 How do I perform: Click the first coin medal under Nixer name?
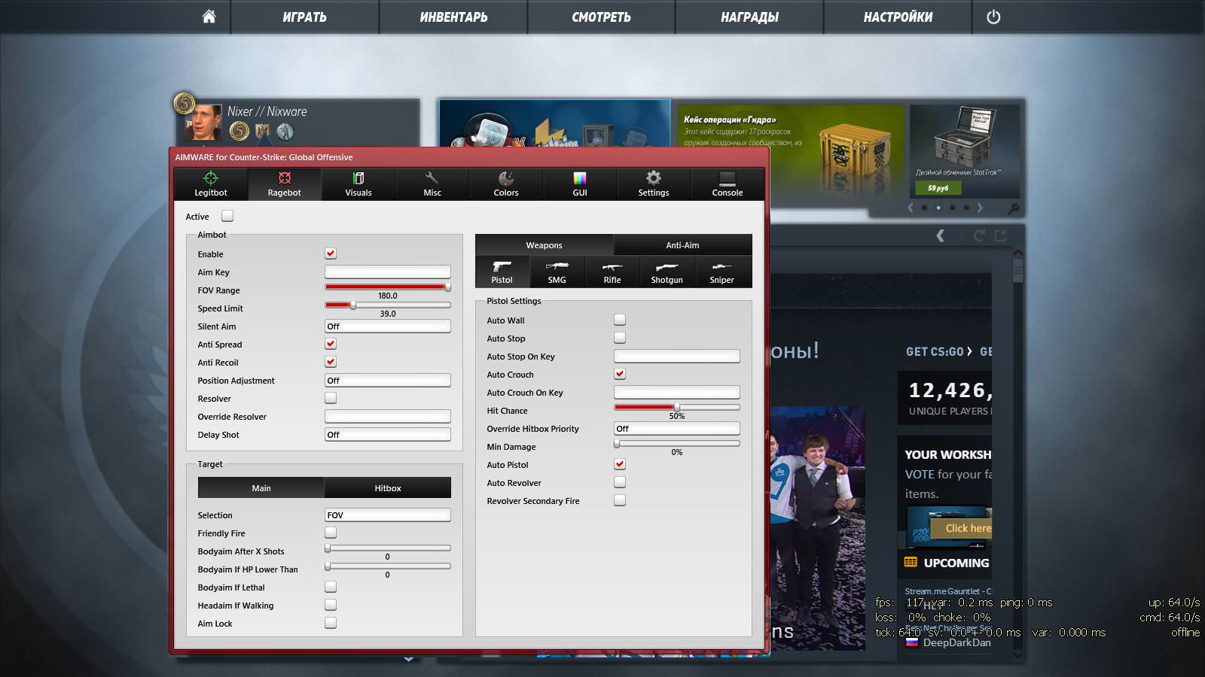coord(239,132)
